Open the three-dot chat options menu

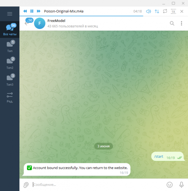click(x=181, y=24)
